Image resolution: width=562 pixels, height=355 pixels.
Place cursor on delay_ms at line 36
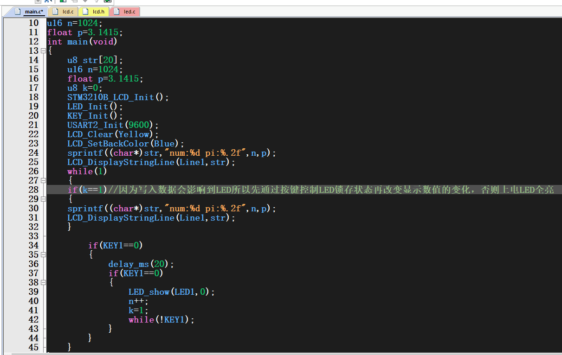click(x=129, y=264)
